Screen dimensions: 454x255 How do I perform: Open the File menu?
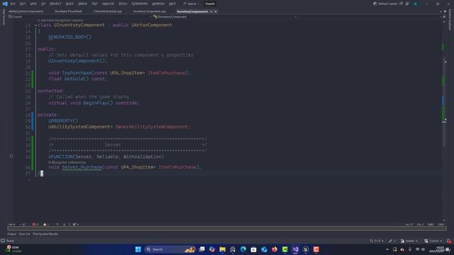[x=13, y=4]
